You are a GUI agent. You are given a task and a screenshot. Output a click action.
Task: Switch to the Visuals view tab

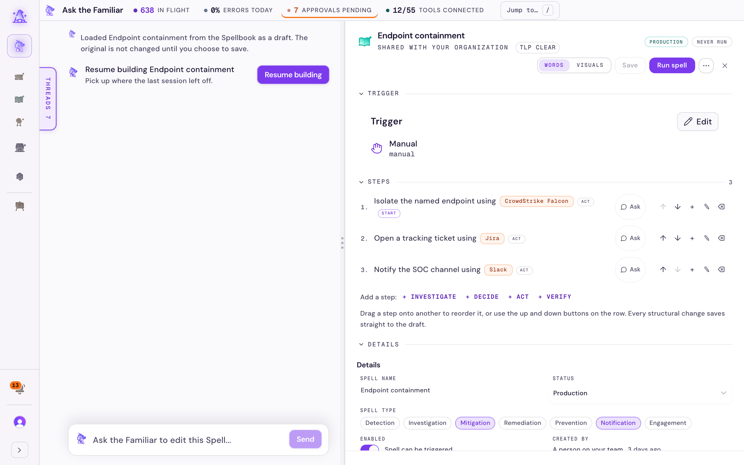coord(590,65)
